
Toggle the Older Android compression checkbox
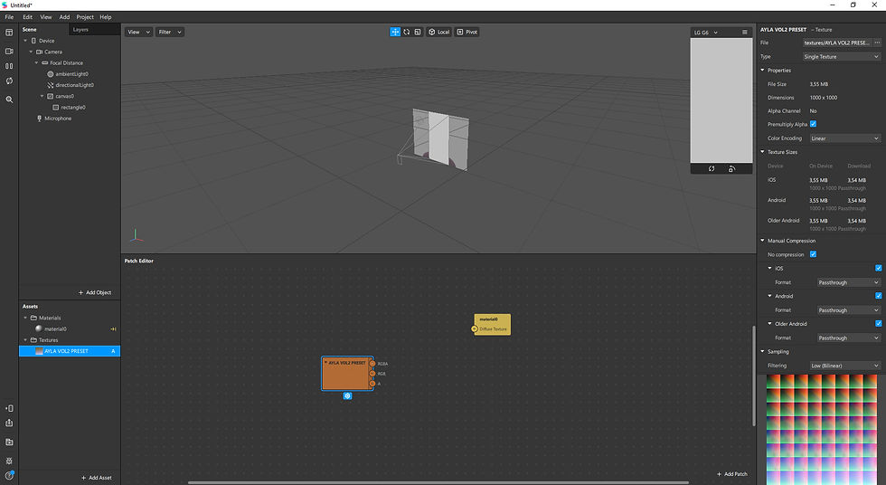878,324
